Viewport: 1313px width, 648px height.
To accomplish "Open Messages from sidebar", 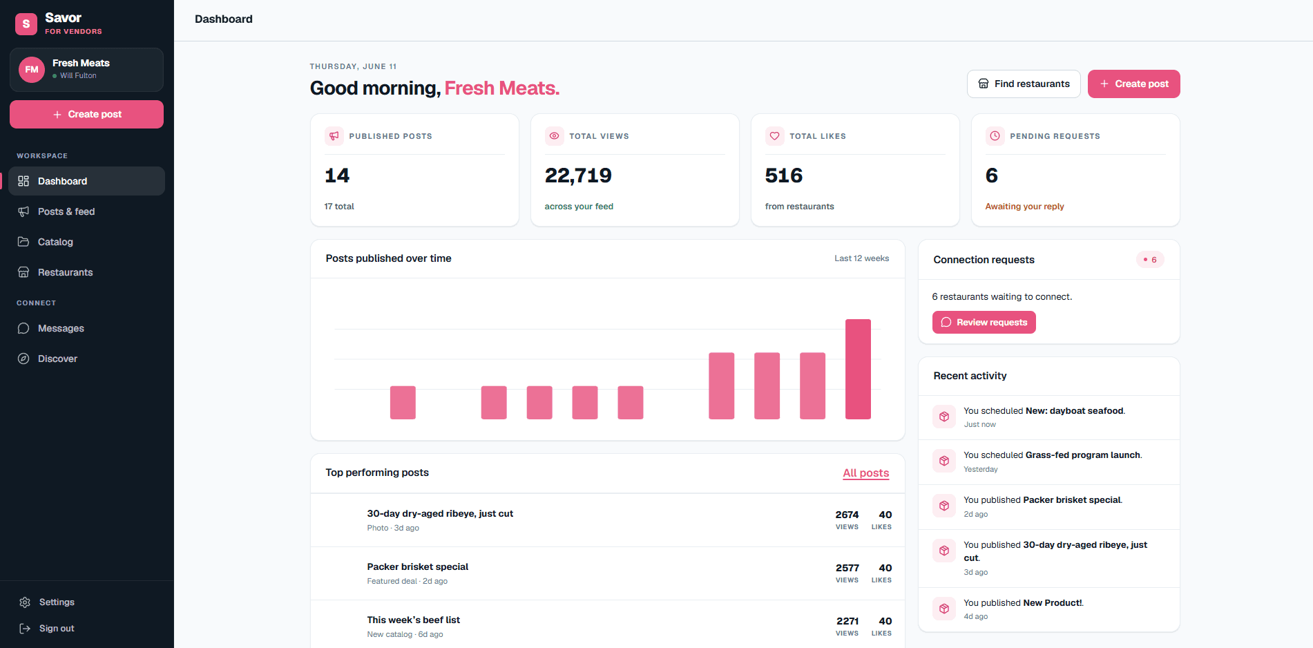I will click(x=86, y=328).
